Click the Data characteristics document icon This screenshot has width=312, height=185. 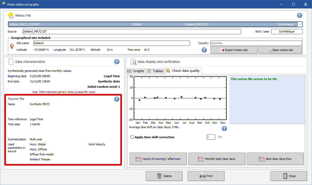[11, 62]
